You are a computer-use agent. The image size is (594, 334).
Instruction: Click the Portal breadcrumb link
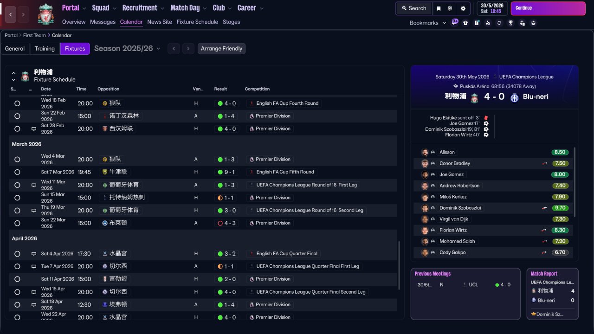point(11,35)
